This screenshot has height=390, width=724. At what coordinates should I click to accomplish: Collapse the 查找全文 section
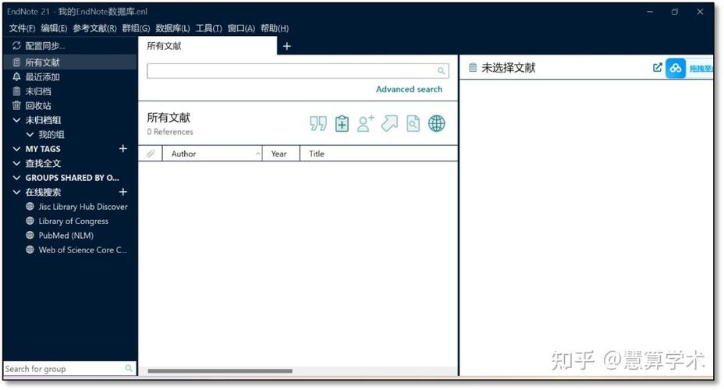click(x=16, y=163)
